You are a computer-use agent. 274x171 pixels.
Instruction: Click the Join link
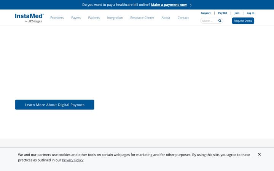[237, 13]
